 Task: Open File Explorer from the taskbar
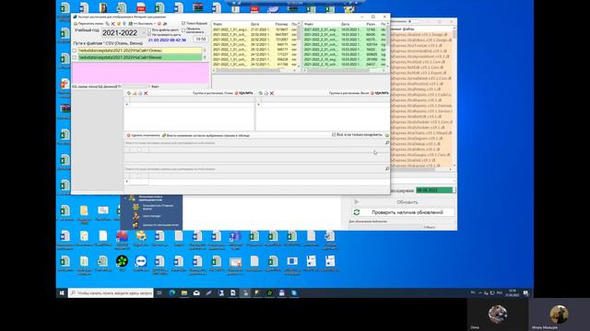(x=184, y=292)
